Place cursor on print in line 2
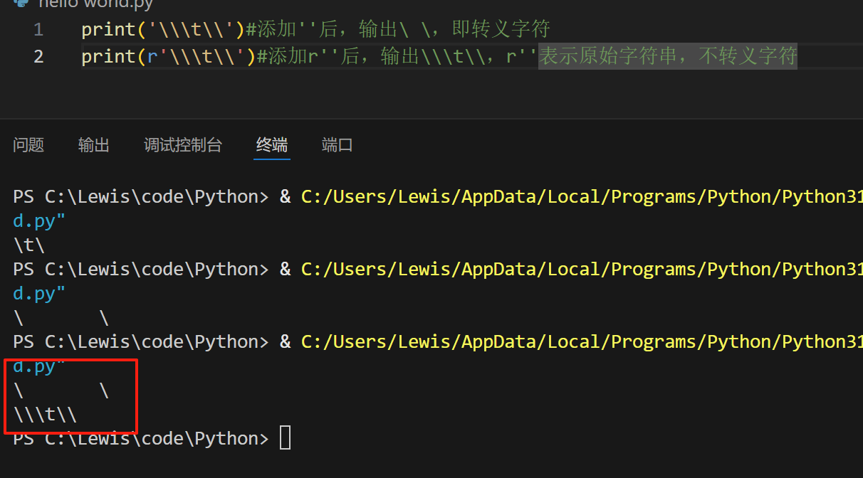Screen dimensions: 863x478 tap(108, 56)
